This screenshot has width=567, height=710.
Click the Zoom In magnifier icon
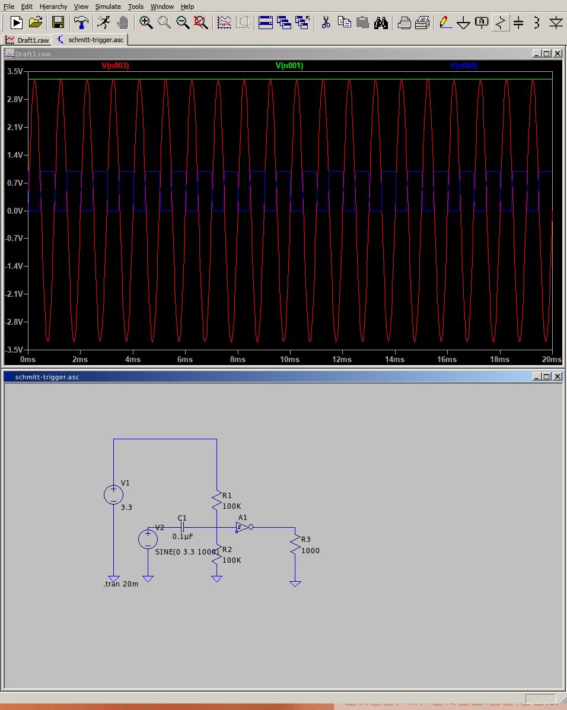(x=146, y=22)
